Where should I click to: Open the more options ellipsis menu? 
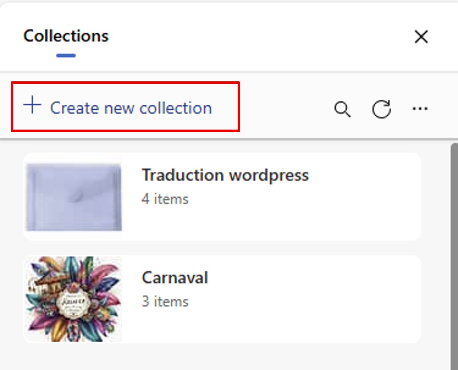420,109
